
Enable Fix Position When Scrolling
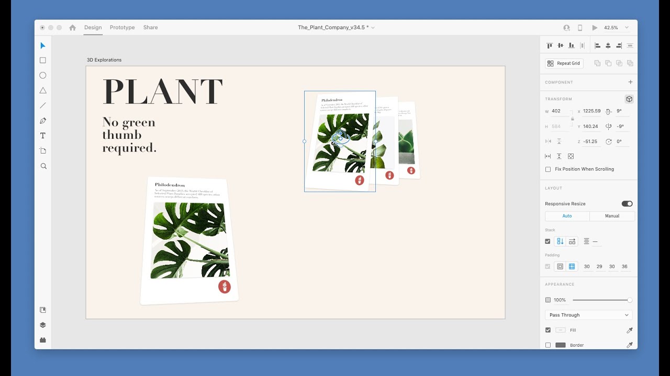click(548, 169)
